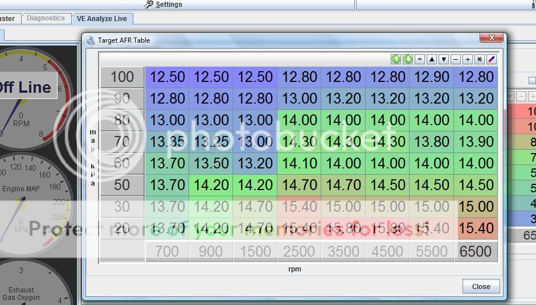Click the asterisk (multiply) toolbar icon
The width and height of the screenshot is (536, 305).
click(480, 59)
